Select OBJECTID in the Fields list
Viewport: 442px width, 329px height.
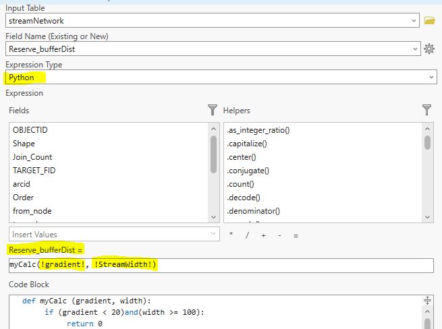click(30, 130)
